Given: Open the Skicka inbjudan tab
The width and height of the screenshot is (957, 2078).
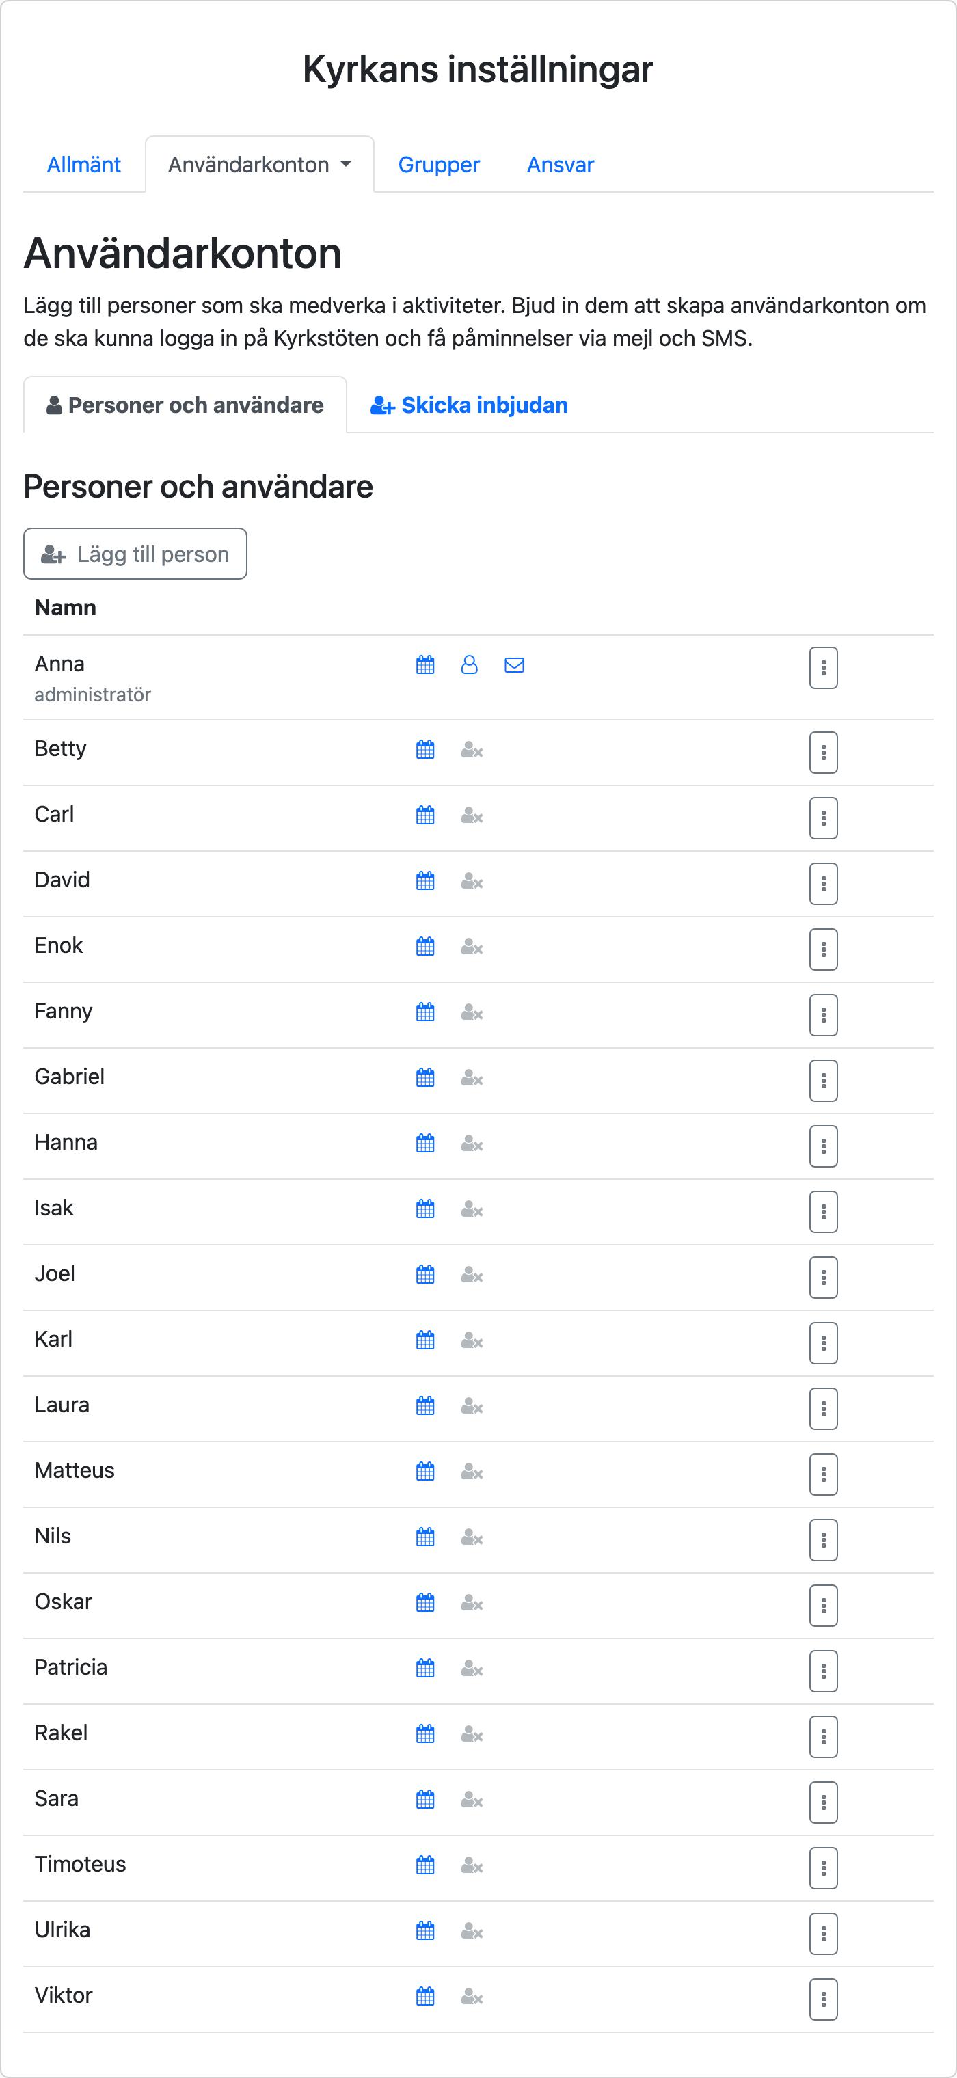Looking at the screenshot, I should coord(469,405).
